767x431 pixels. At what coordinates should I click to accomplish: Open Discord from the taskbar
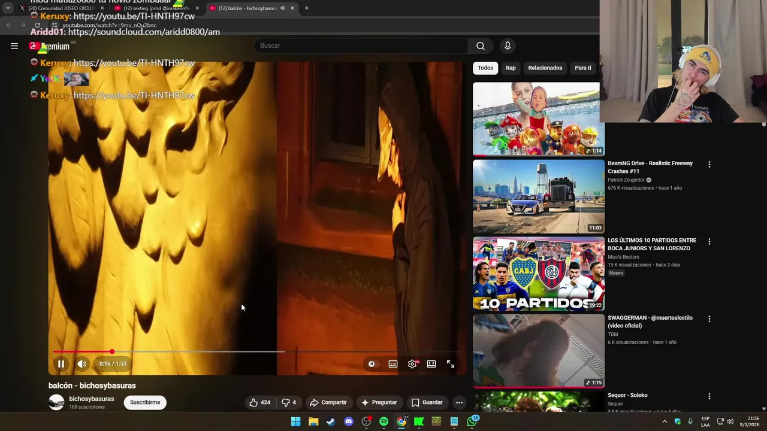(x=349, y=421)
